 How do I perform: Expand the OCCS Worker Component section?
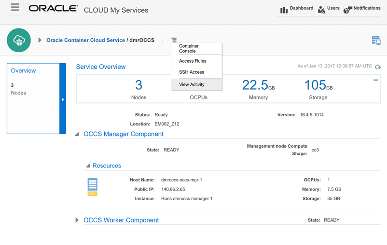point(77,220)
